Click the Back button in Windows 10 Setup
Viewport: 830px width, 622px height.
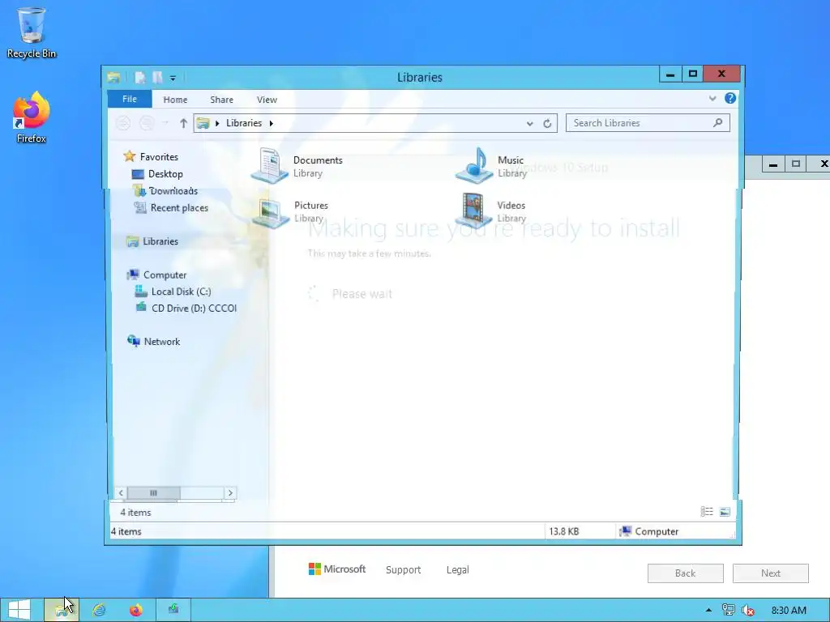[x=686, y=573]
